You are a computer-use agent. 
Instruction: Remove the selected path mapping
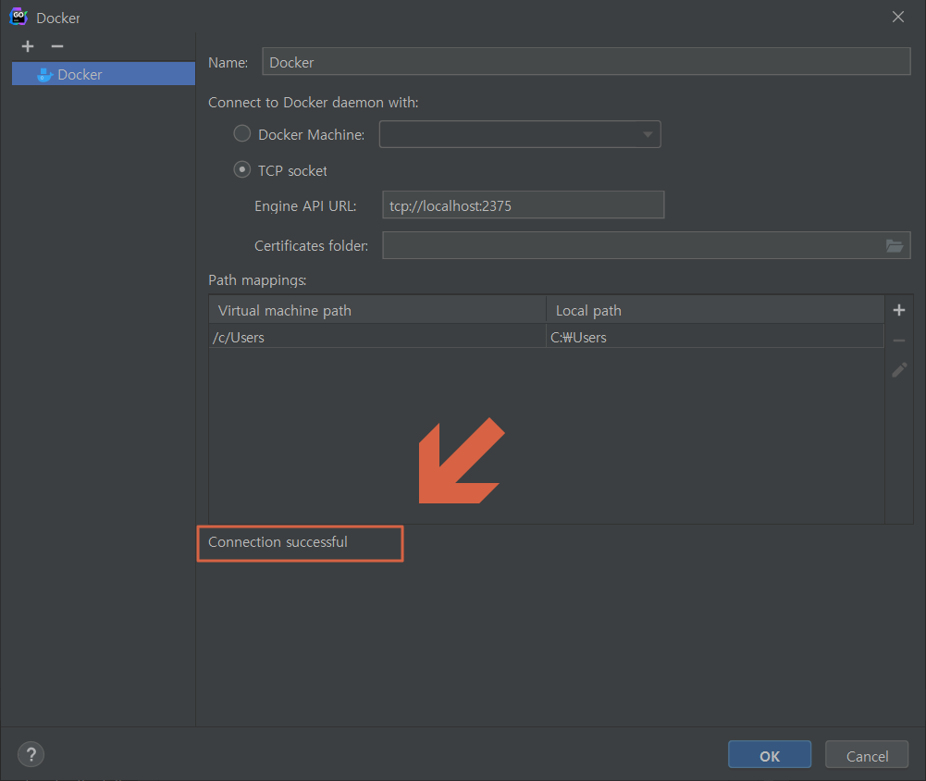(x=899, y=341)
